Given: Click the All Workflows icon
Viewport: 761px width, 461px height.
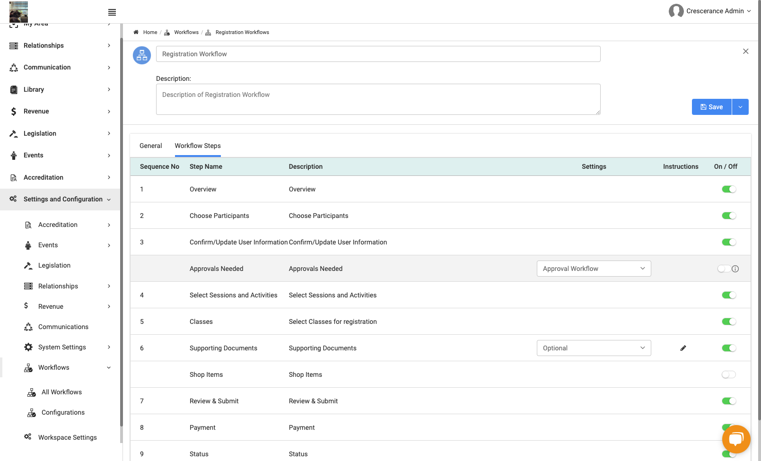Looking at the screenshot, I should 32,392.
